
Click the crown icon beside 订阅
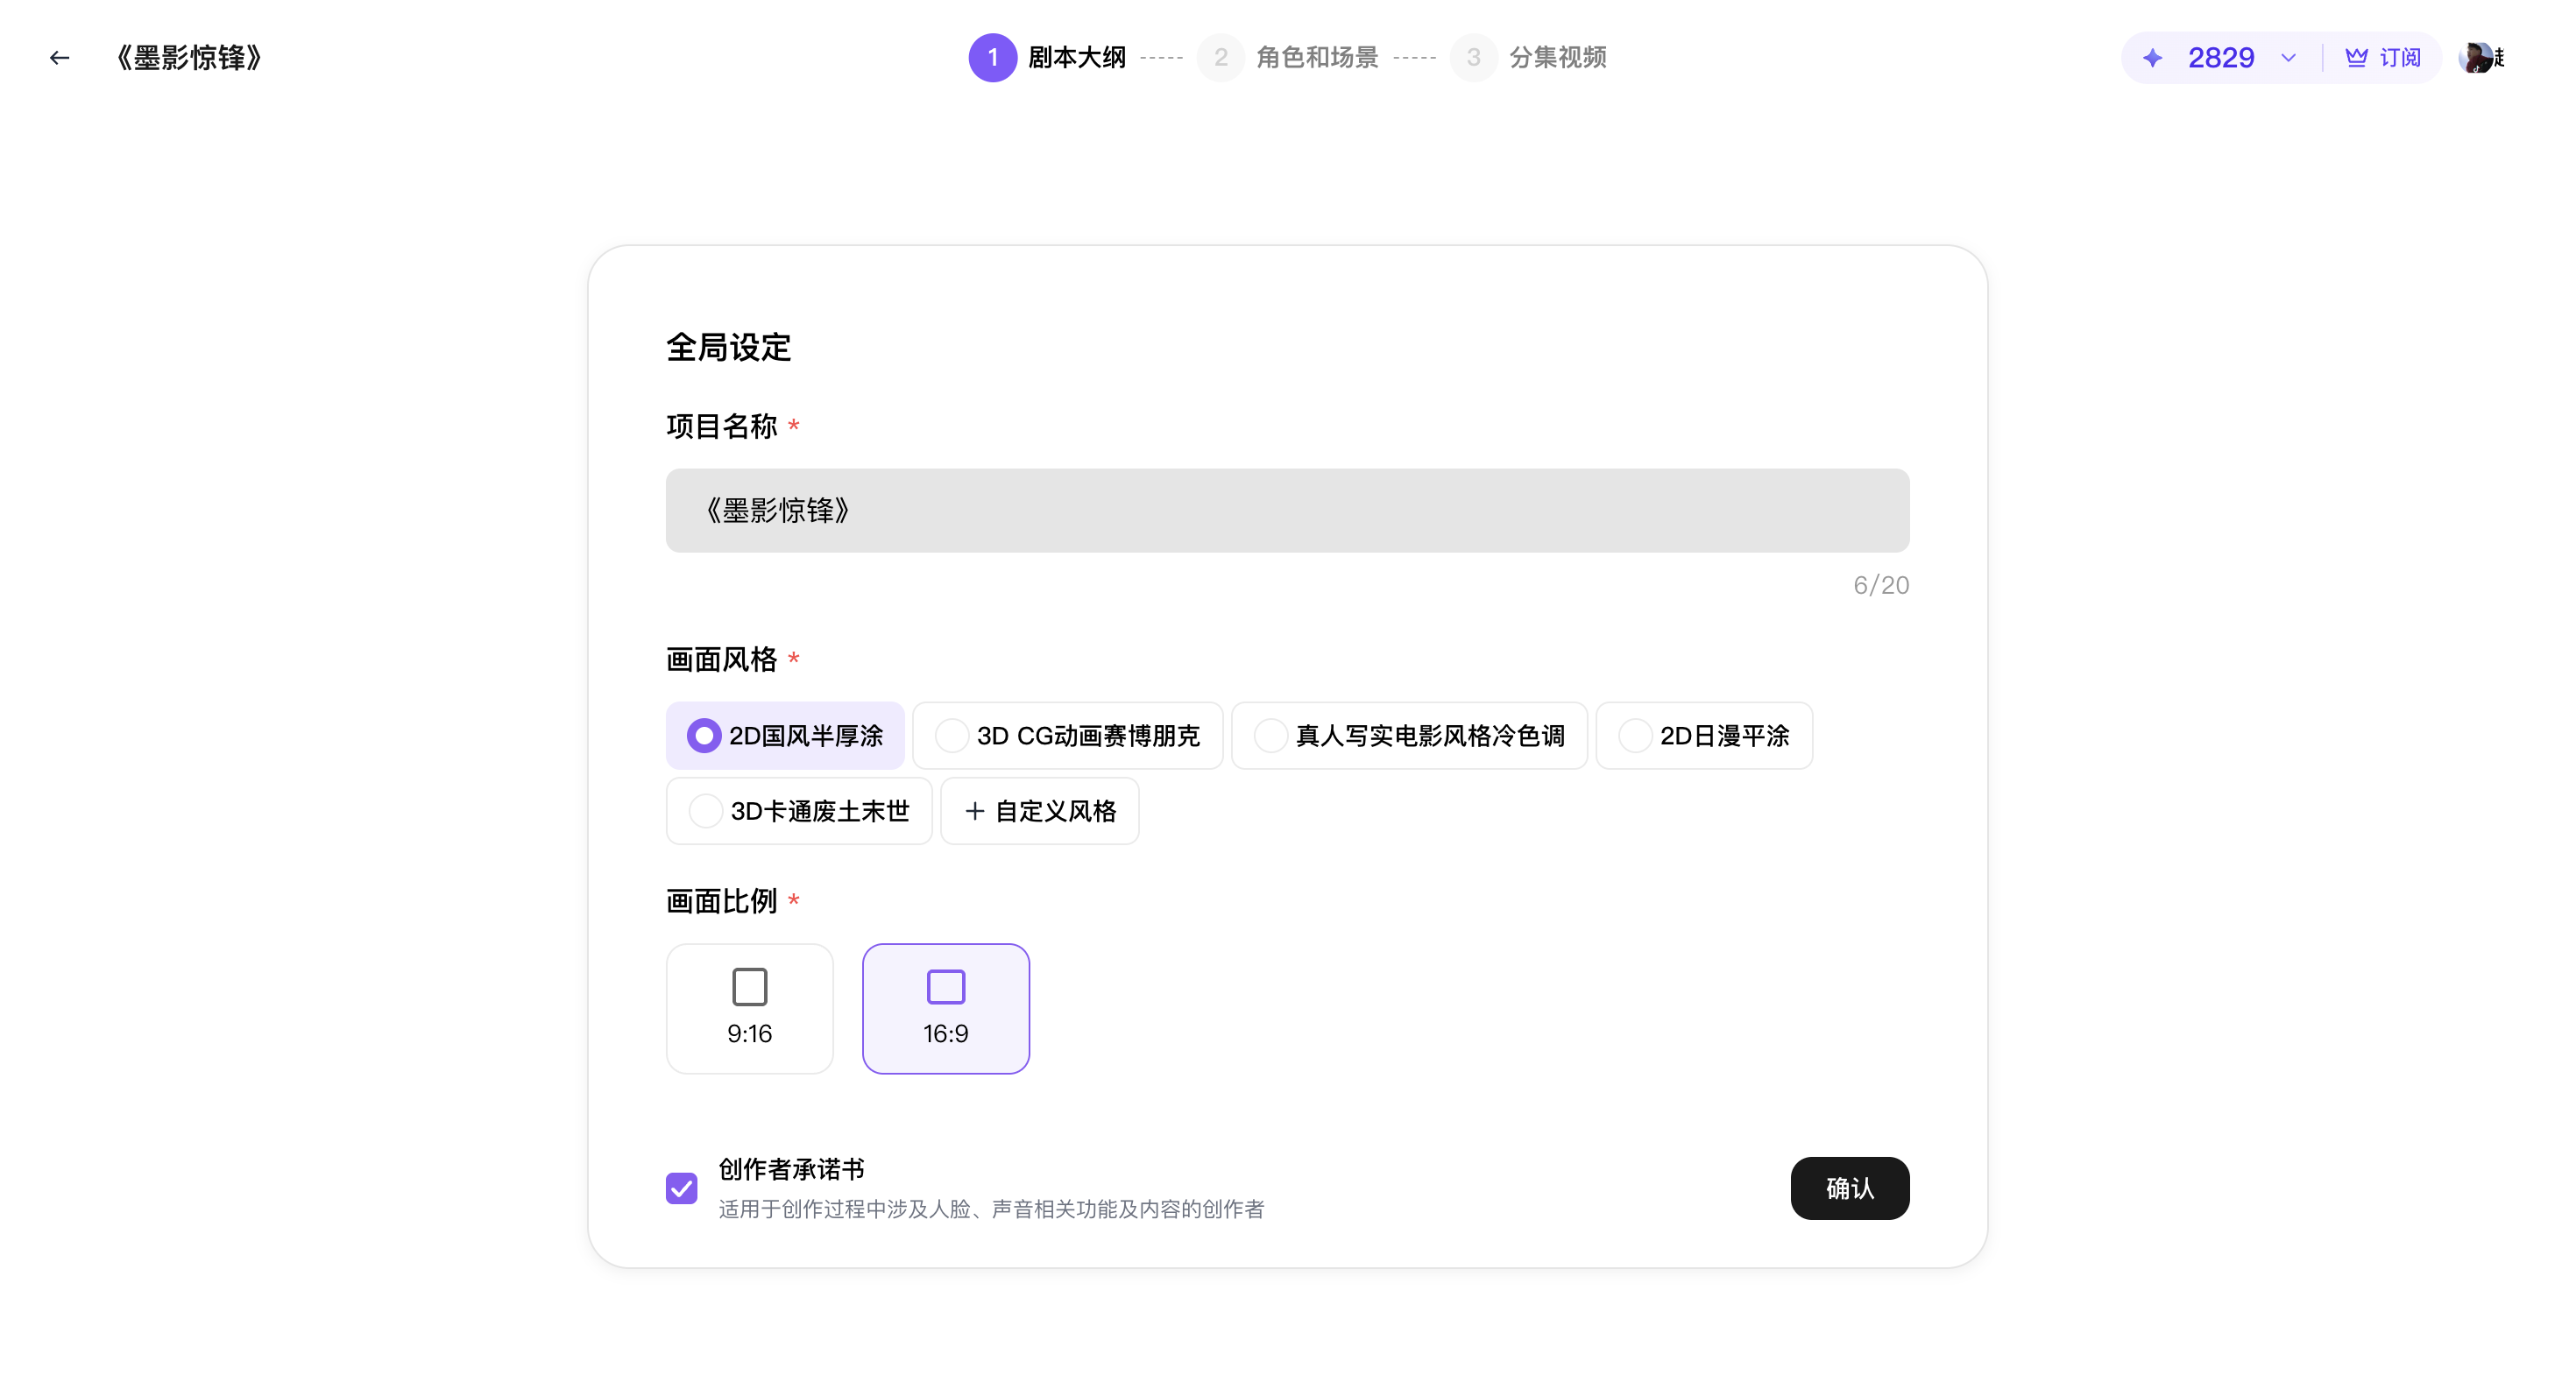[x=2356, y=57]
